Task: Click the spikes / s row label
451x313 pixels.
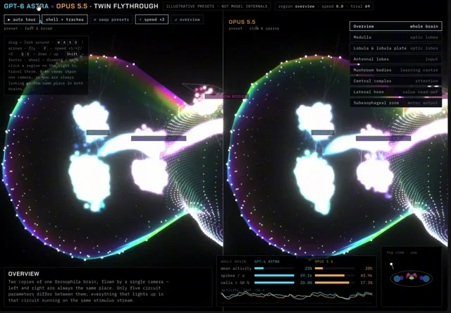Action: [x=232, y=276]
